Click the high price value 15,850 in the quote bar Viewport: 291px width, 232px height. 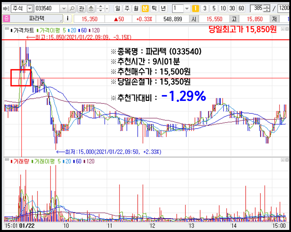254,19
